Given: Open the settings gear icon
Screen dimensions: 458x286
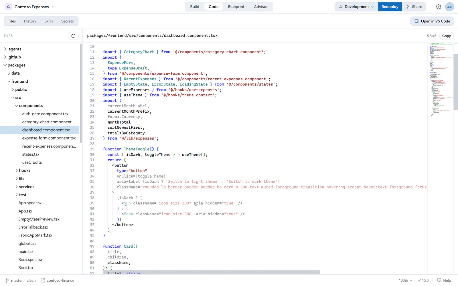Looking at the screenshot, I should tap(439, 7).
